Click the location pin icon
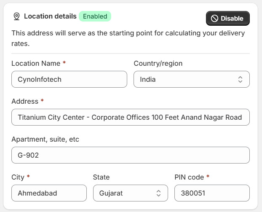 point(16,16)
